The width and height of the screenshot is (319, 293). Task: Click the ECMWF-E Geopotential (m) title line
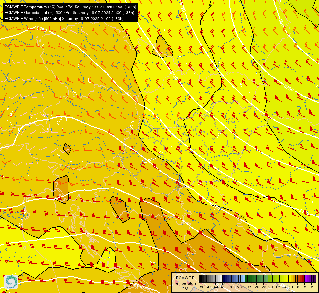tap(69, 13)
